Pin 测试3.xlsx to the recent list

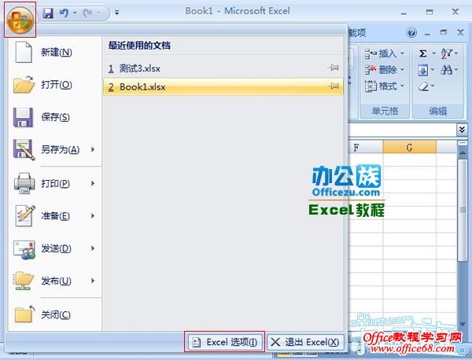click(334, 68)
